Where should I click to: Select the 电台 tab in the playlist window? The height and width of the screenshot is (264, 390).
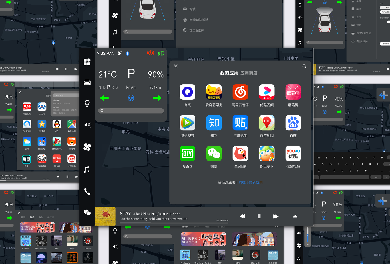(x=41, y=217)
